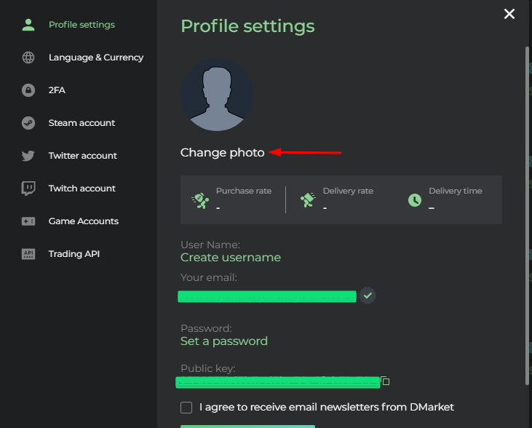Click the Twitter bird icon
The width and height of the screenshot is (532, 428).
[28, 156]
